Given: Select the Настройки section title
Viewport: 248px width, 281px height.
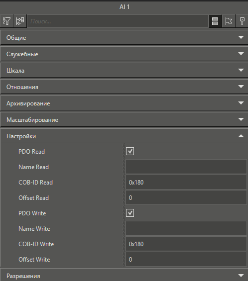Looking at the screenshot, I should pos(21,136).
